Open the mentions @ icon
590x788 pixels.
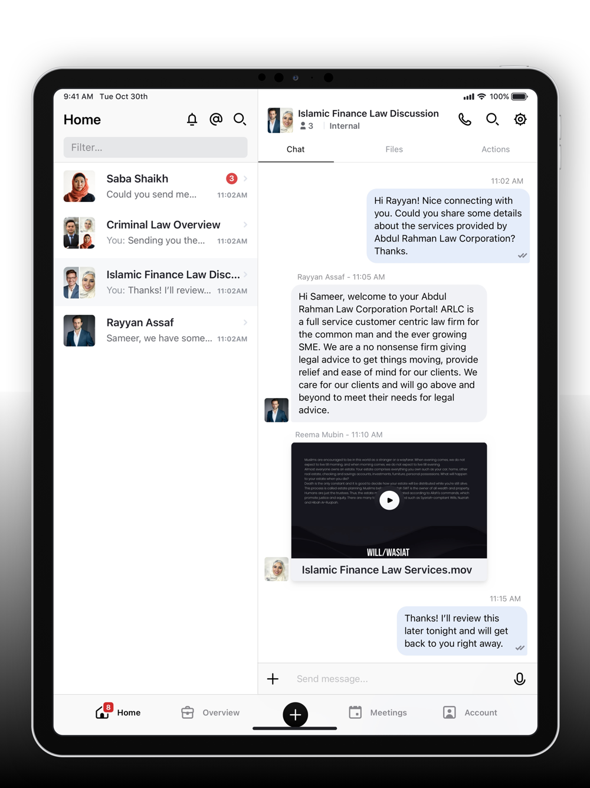216,119
